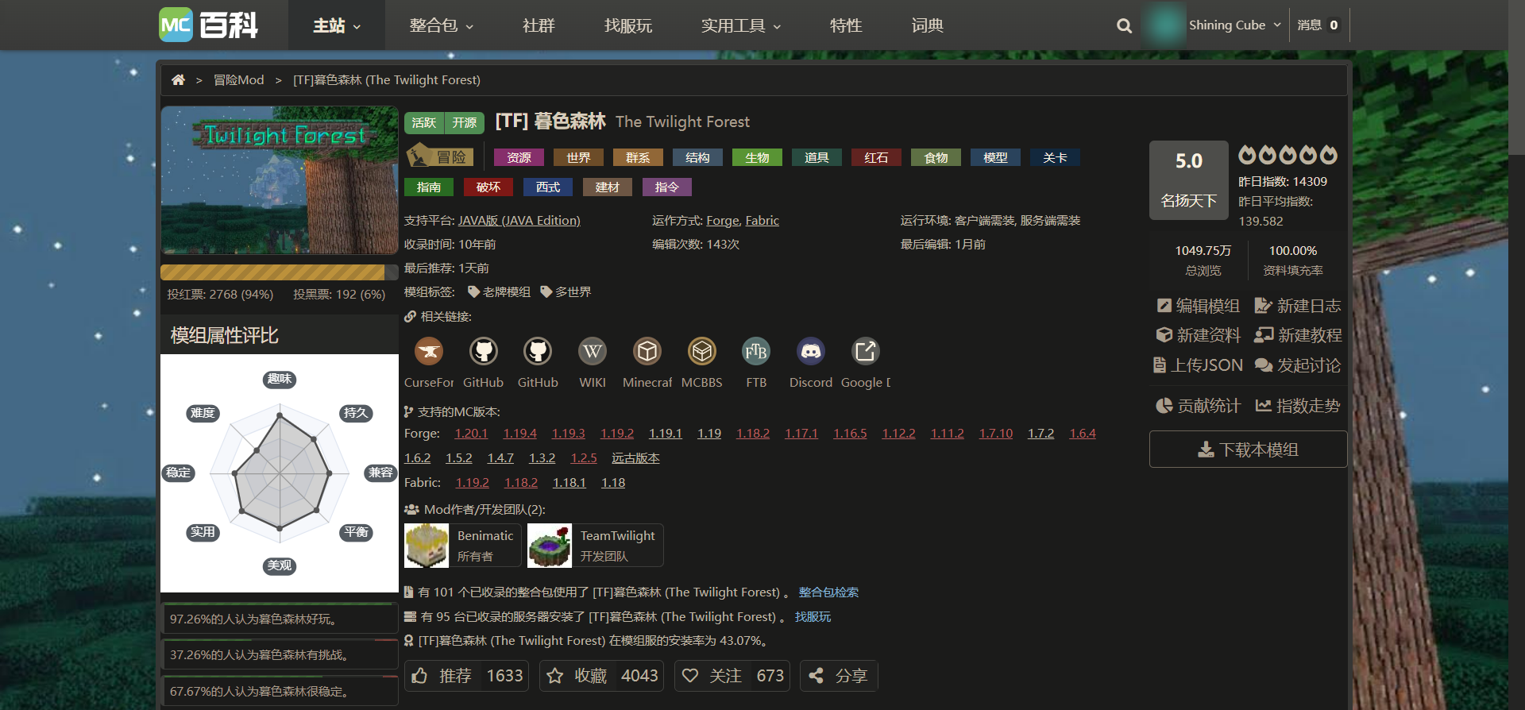Open 贡献统计 pie chart link
Image resolution: width=1525 pixels, height=710 pixels.
pos(1198,406)
